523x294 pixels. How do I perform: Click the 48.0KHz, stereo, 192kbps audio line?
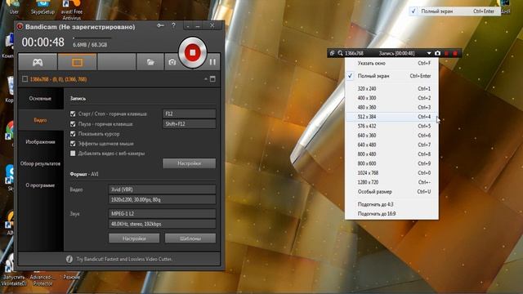(x=162, y=224)
